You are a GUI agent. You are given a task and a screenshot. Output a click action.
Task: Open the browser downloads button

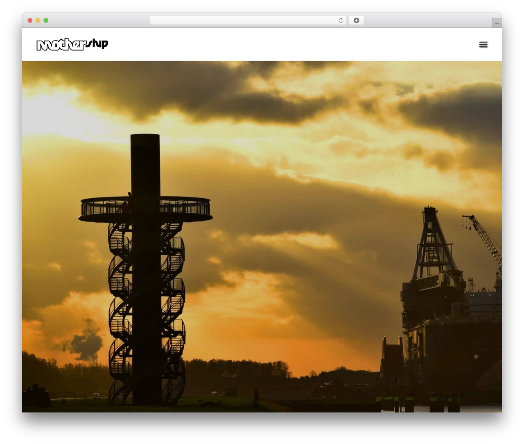tap(356, 20)
